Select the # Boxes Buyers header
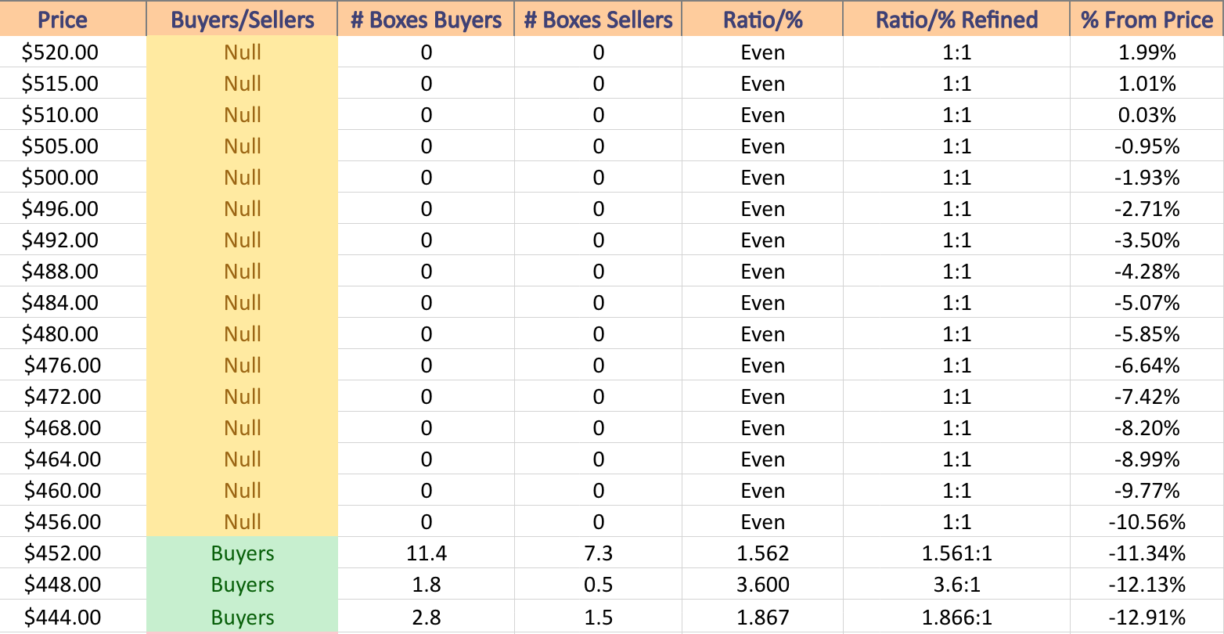 (426, 19)
